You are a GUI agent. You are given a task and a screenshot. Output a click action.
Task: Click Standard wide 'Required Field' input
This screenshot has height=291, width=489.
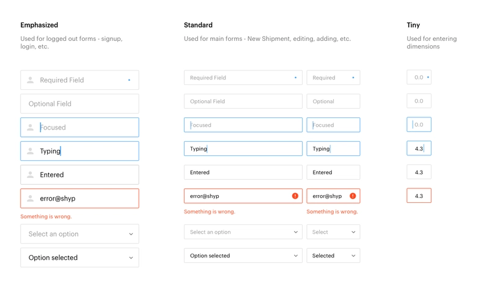pyautogui.click(x=243, y=78)
